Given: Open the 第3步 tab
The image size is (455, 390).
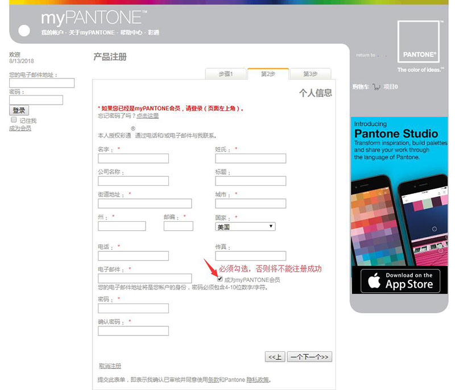Looking at the screenshot, I should coord(310,74).
